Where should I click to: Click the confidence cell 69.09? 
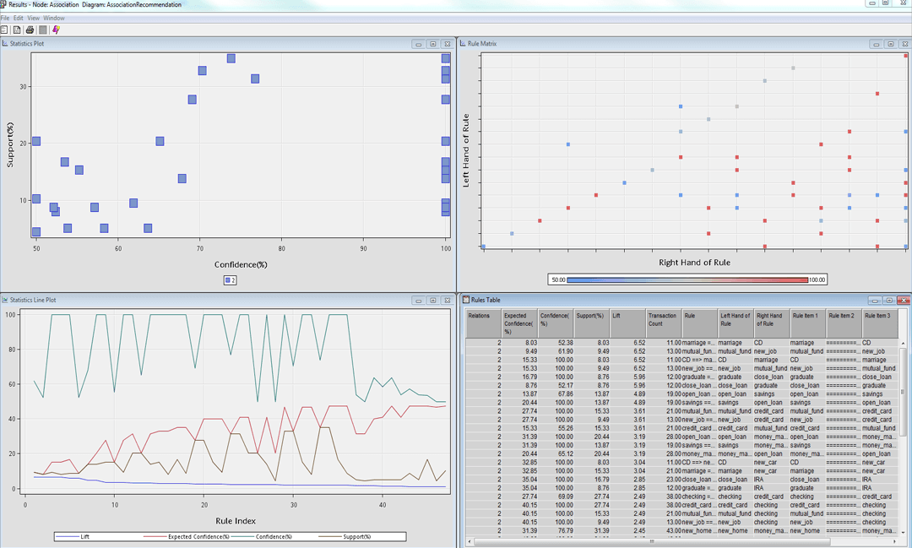pyautogui.click(x=556, y=496)
